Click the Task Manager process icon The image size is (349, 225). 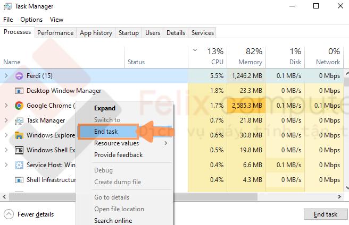(19, 120)
